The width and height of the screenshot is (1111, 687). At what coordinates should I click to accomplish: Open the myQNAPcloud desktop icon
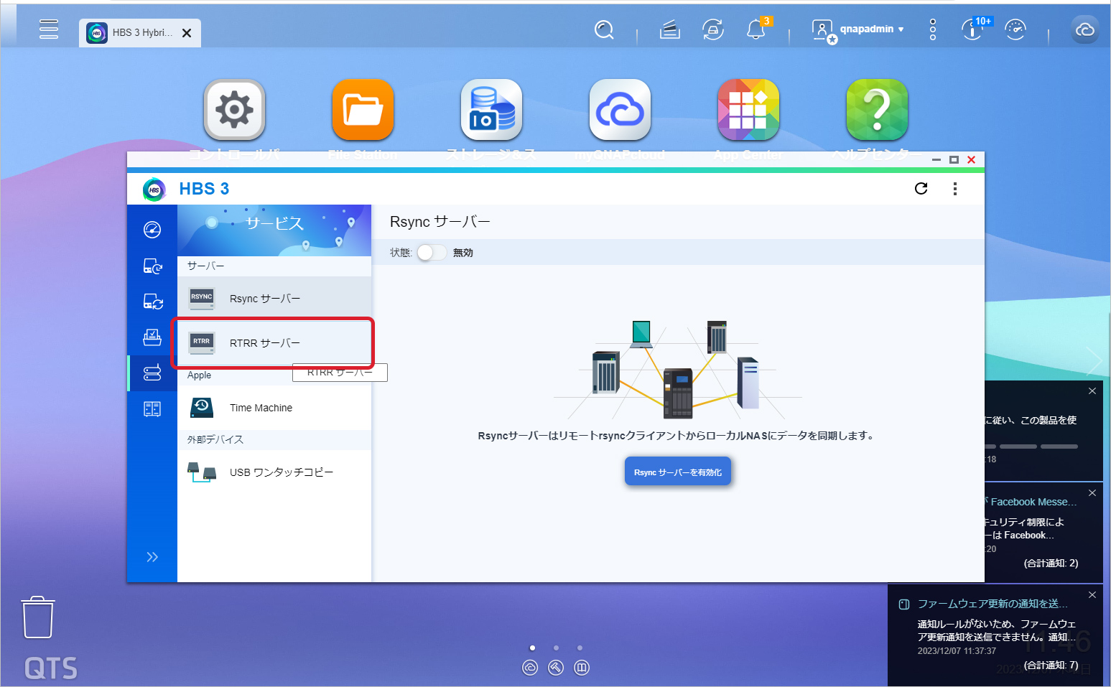click(620, 110)
